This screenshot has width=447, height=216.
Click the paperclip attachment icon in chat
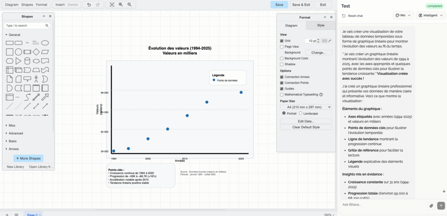coord(431,205)
